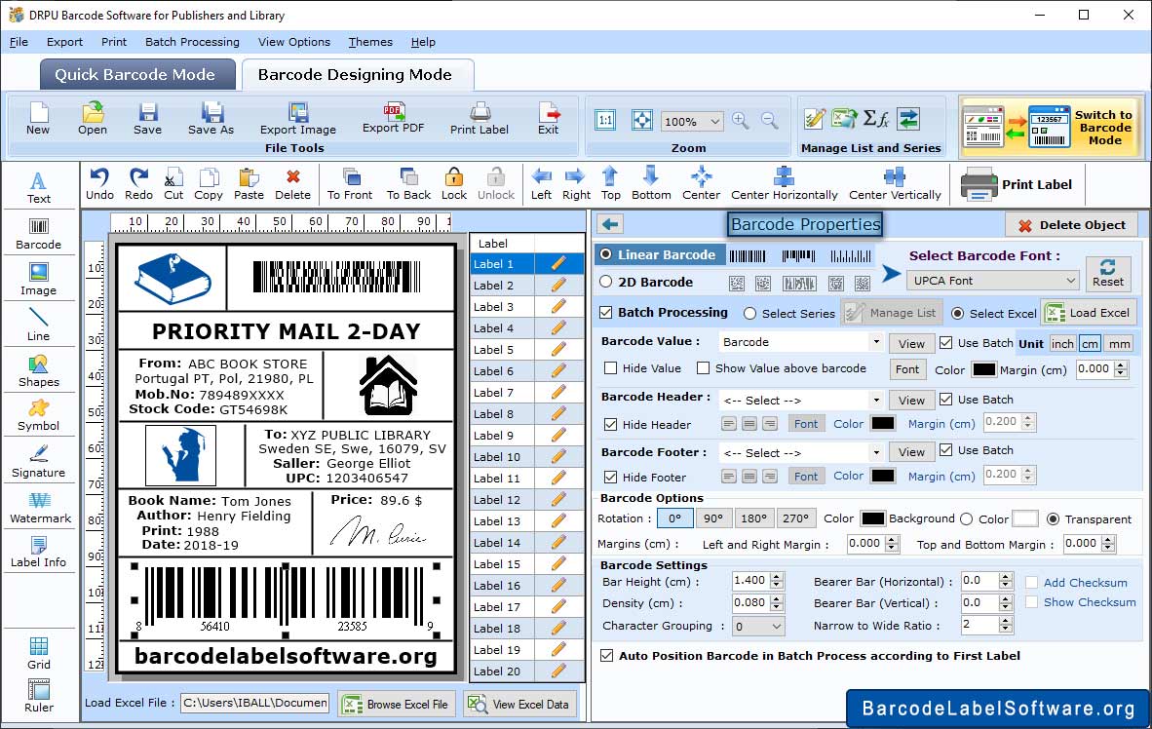Toggle Auto Position Barcode in Batch Process
1152x729 pixels.
coord(606,656)
